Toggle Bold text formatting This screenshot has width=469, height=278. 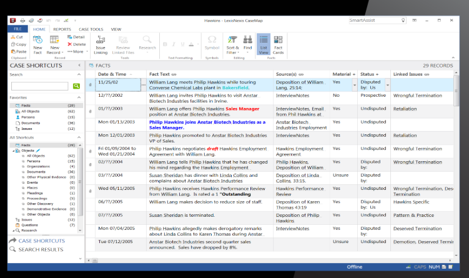click(165, 44)
